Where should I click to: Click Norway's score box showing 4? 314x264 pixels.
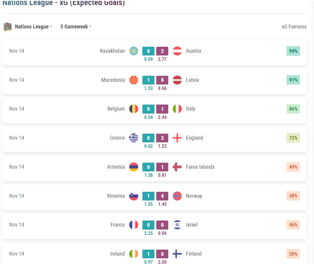coord(162,196)
